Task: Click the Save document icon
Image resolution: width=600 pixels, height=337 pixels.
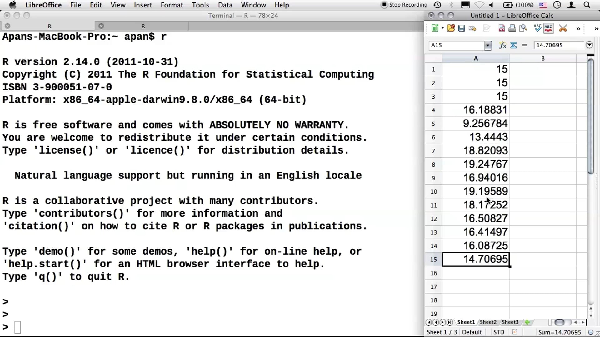Action: 462,28
